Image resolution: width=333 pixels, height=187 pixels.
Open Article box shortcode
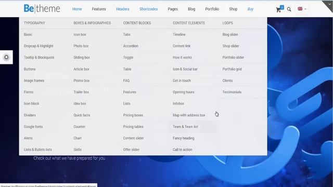(x=81, y=69)
